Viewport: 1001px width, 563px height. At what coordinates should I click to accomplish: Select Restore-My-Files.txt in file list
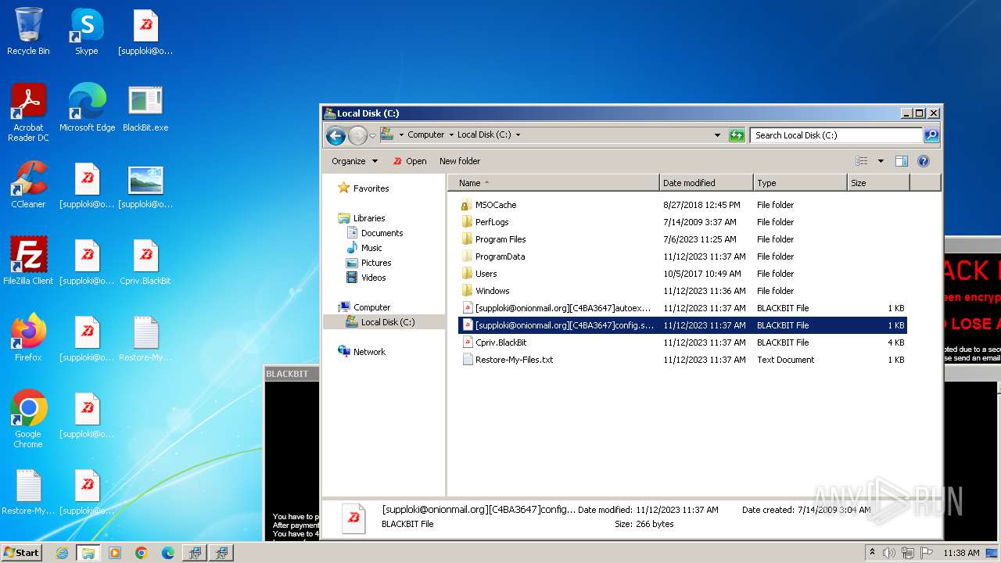pos(682,360)
